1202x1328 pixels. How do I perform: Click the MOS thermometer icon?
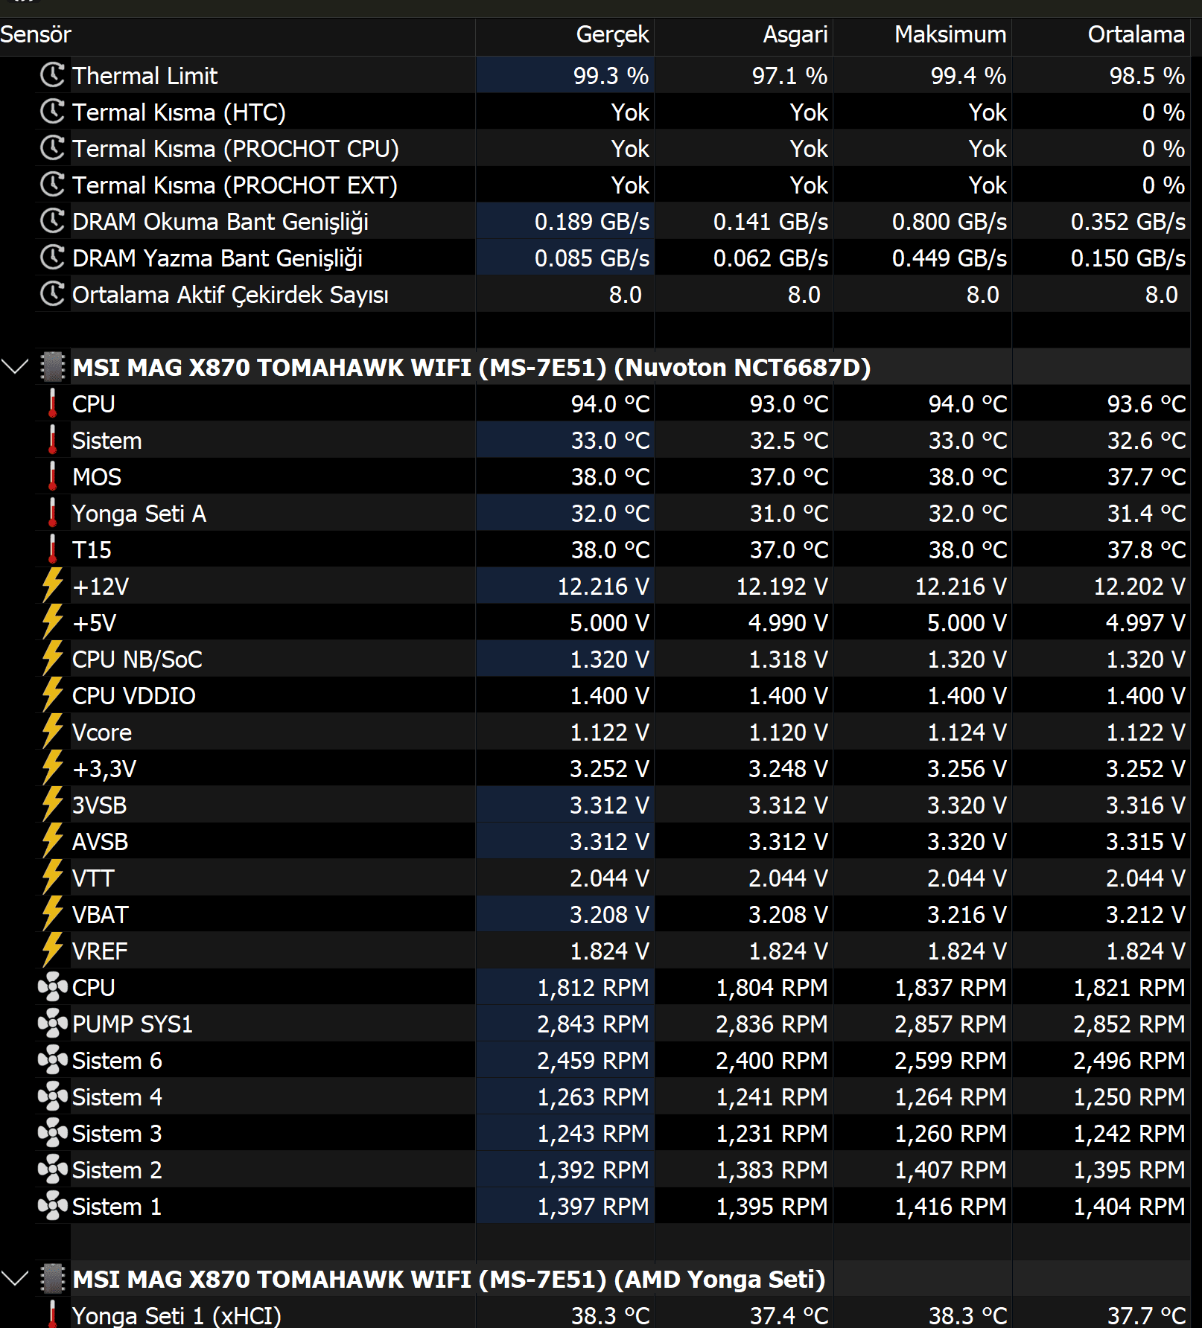(x=52, y=476)
